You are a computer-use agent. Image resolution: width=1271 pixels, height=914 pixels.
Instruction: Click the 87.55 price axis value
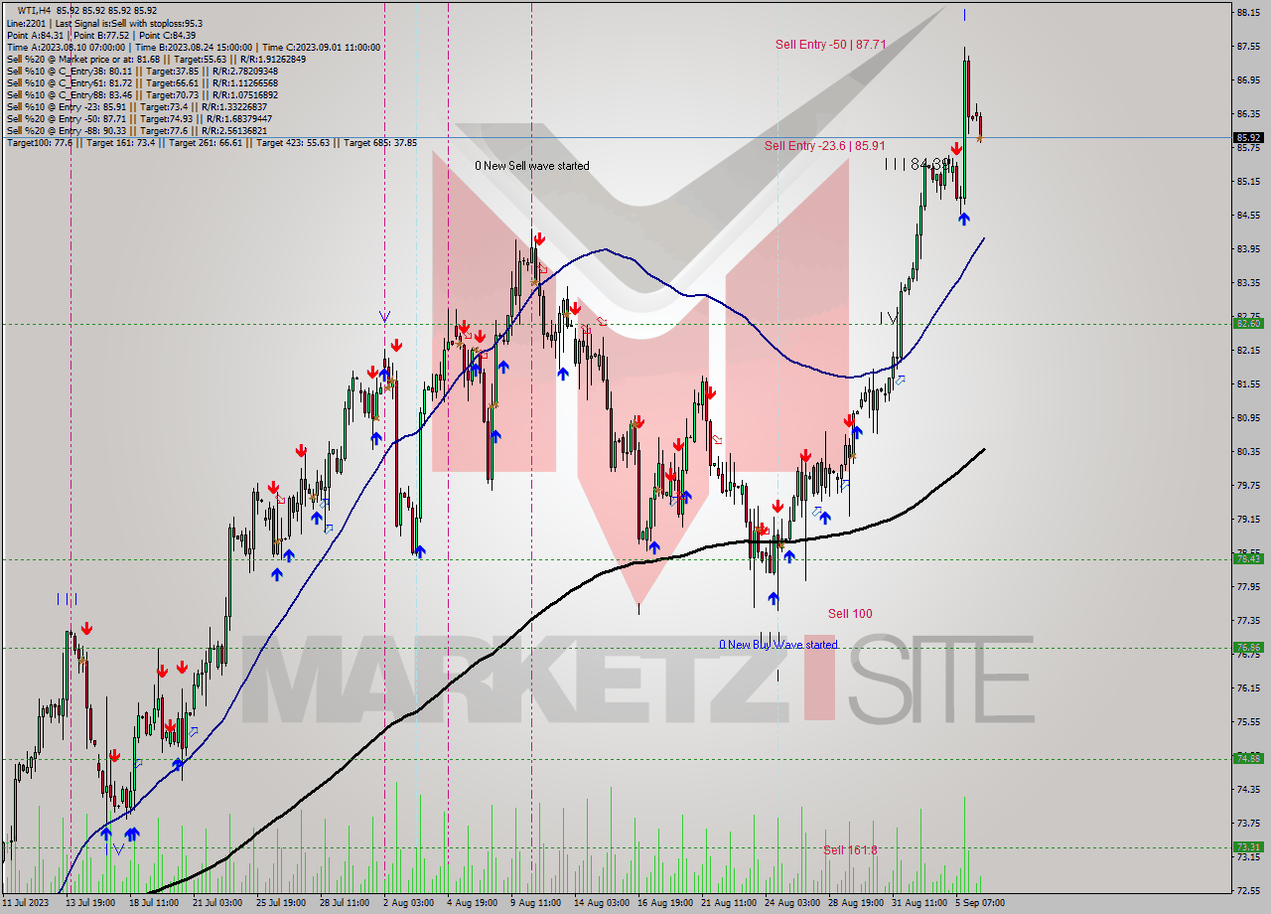[1248, 46]
